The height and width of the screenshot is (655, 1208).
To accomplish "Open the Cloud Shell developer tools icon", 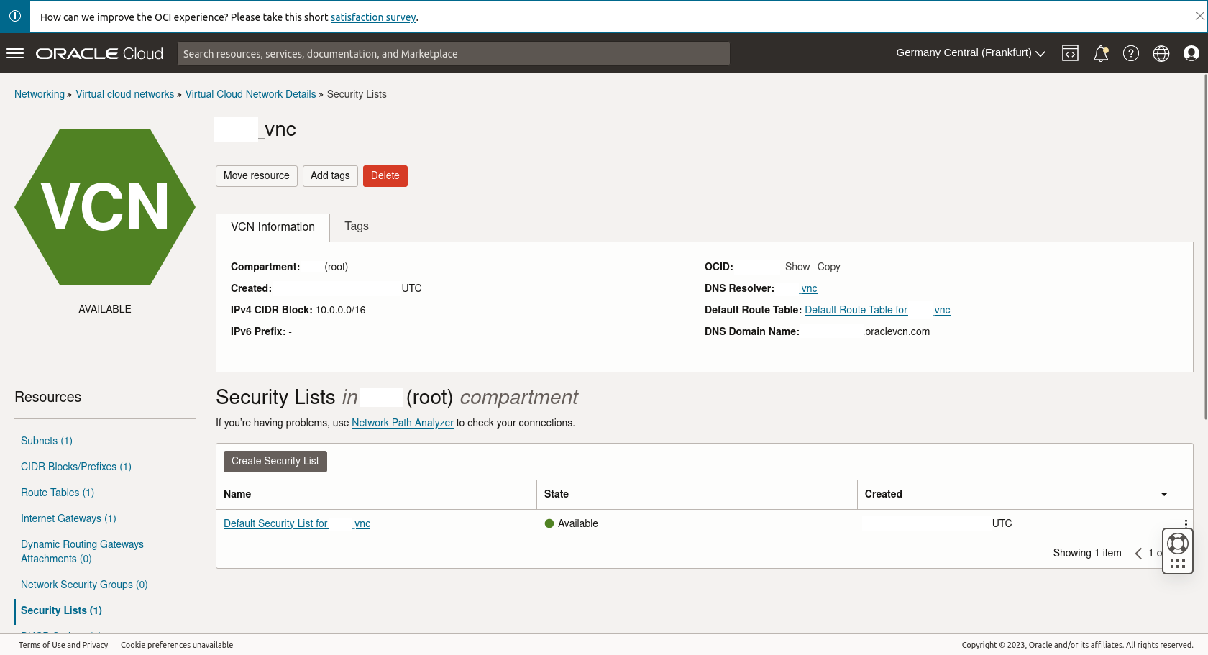I will point(1070,53).
